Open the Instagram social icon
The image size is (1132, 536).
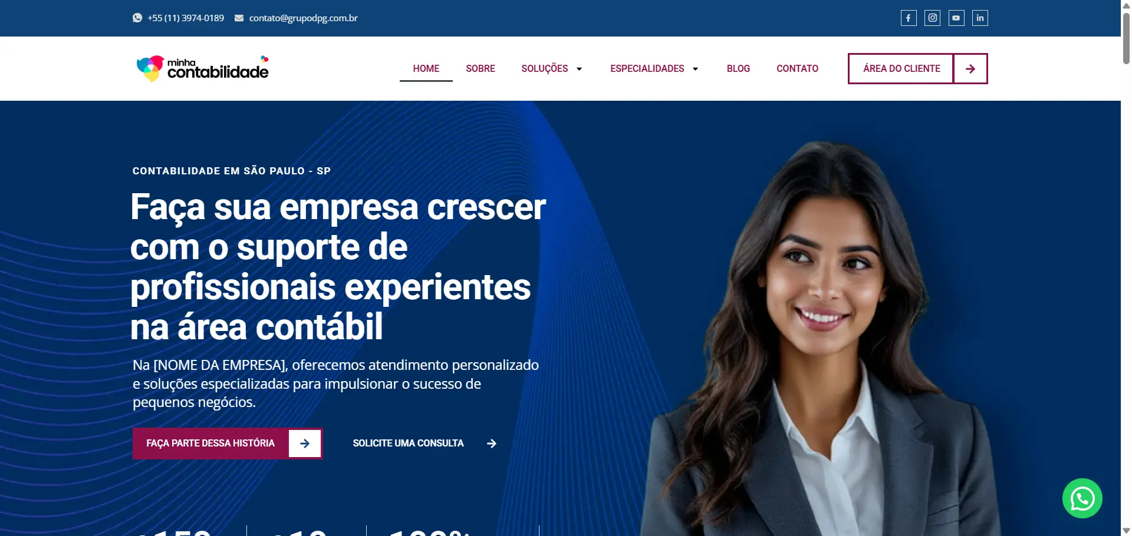[x=932, y=18]
